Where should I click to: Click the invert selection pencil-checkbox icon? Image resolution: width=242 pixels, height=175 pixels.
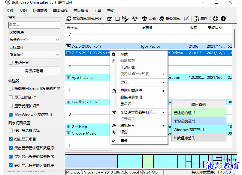tap(126, 19)
